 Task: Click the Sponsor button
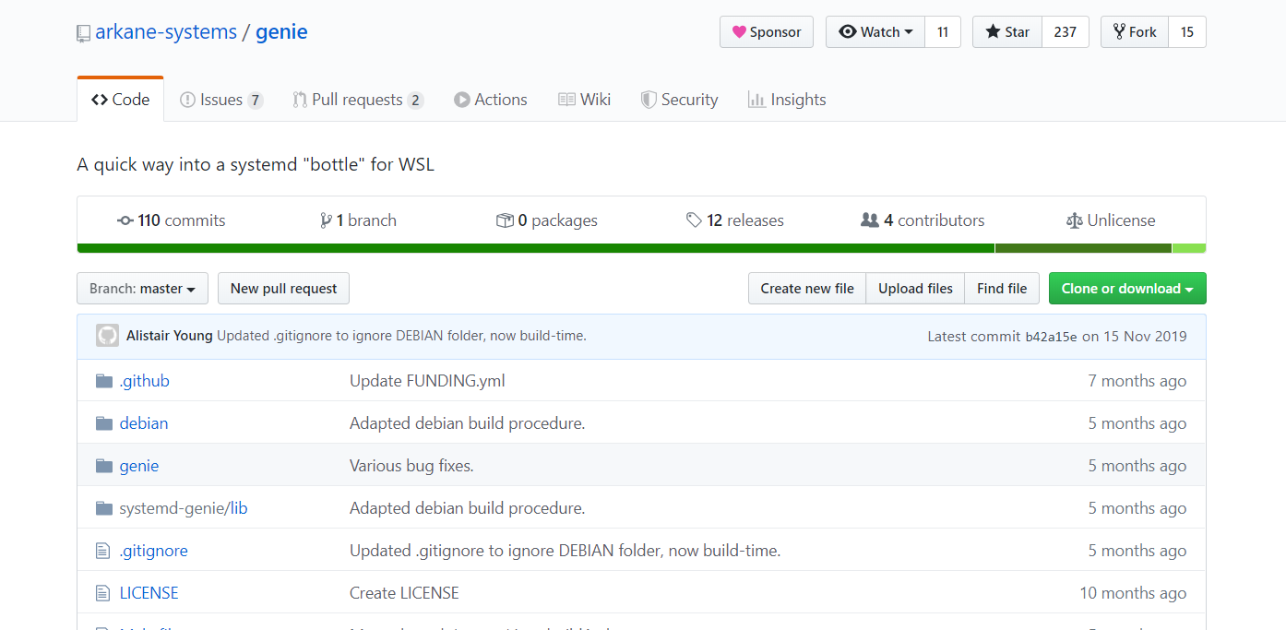pos(767,32)
